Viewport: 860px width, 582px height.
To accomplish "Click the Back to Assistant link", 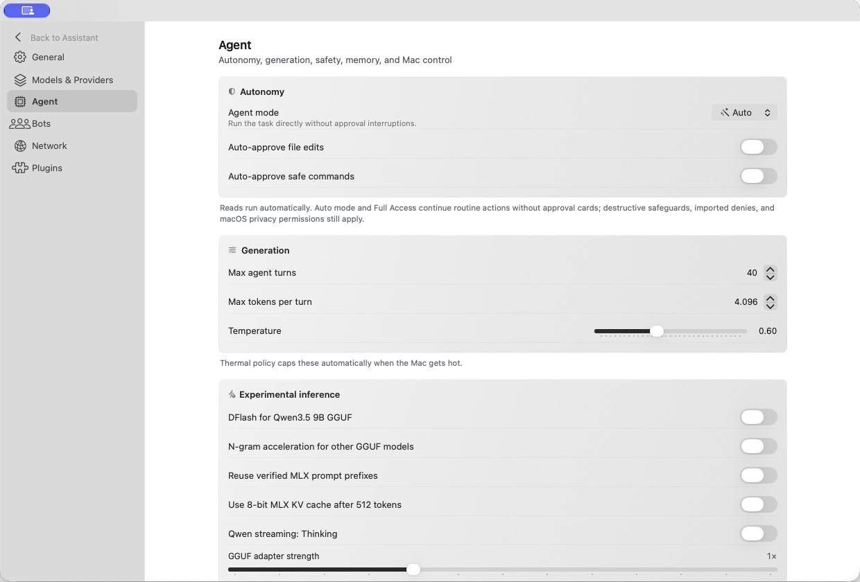I will (64, 37).
